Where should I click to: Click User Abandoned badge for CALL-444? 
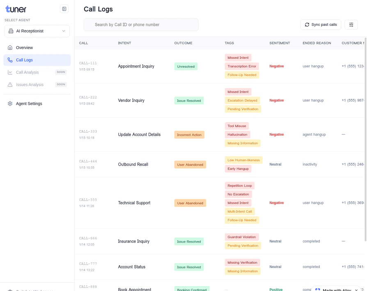[x=190, y=165]
